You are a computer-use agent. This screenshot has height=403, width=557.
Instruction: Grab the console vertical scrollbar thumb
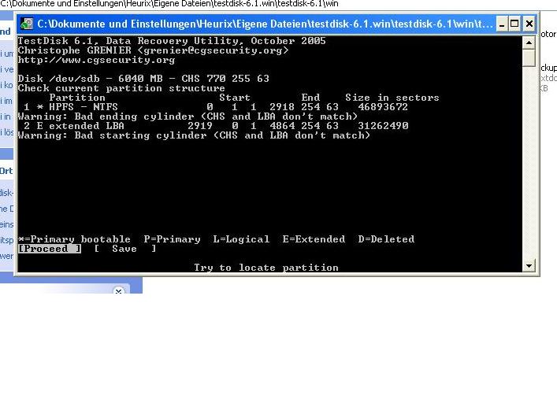[529, 57]
